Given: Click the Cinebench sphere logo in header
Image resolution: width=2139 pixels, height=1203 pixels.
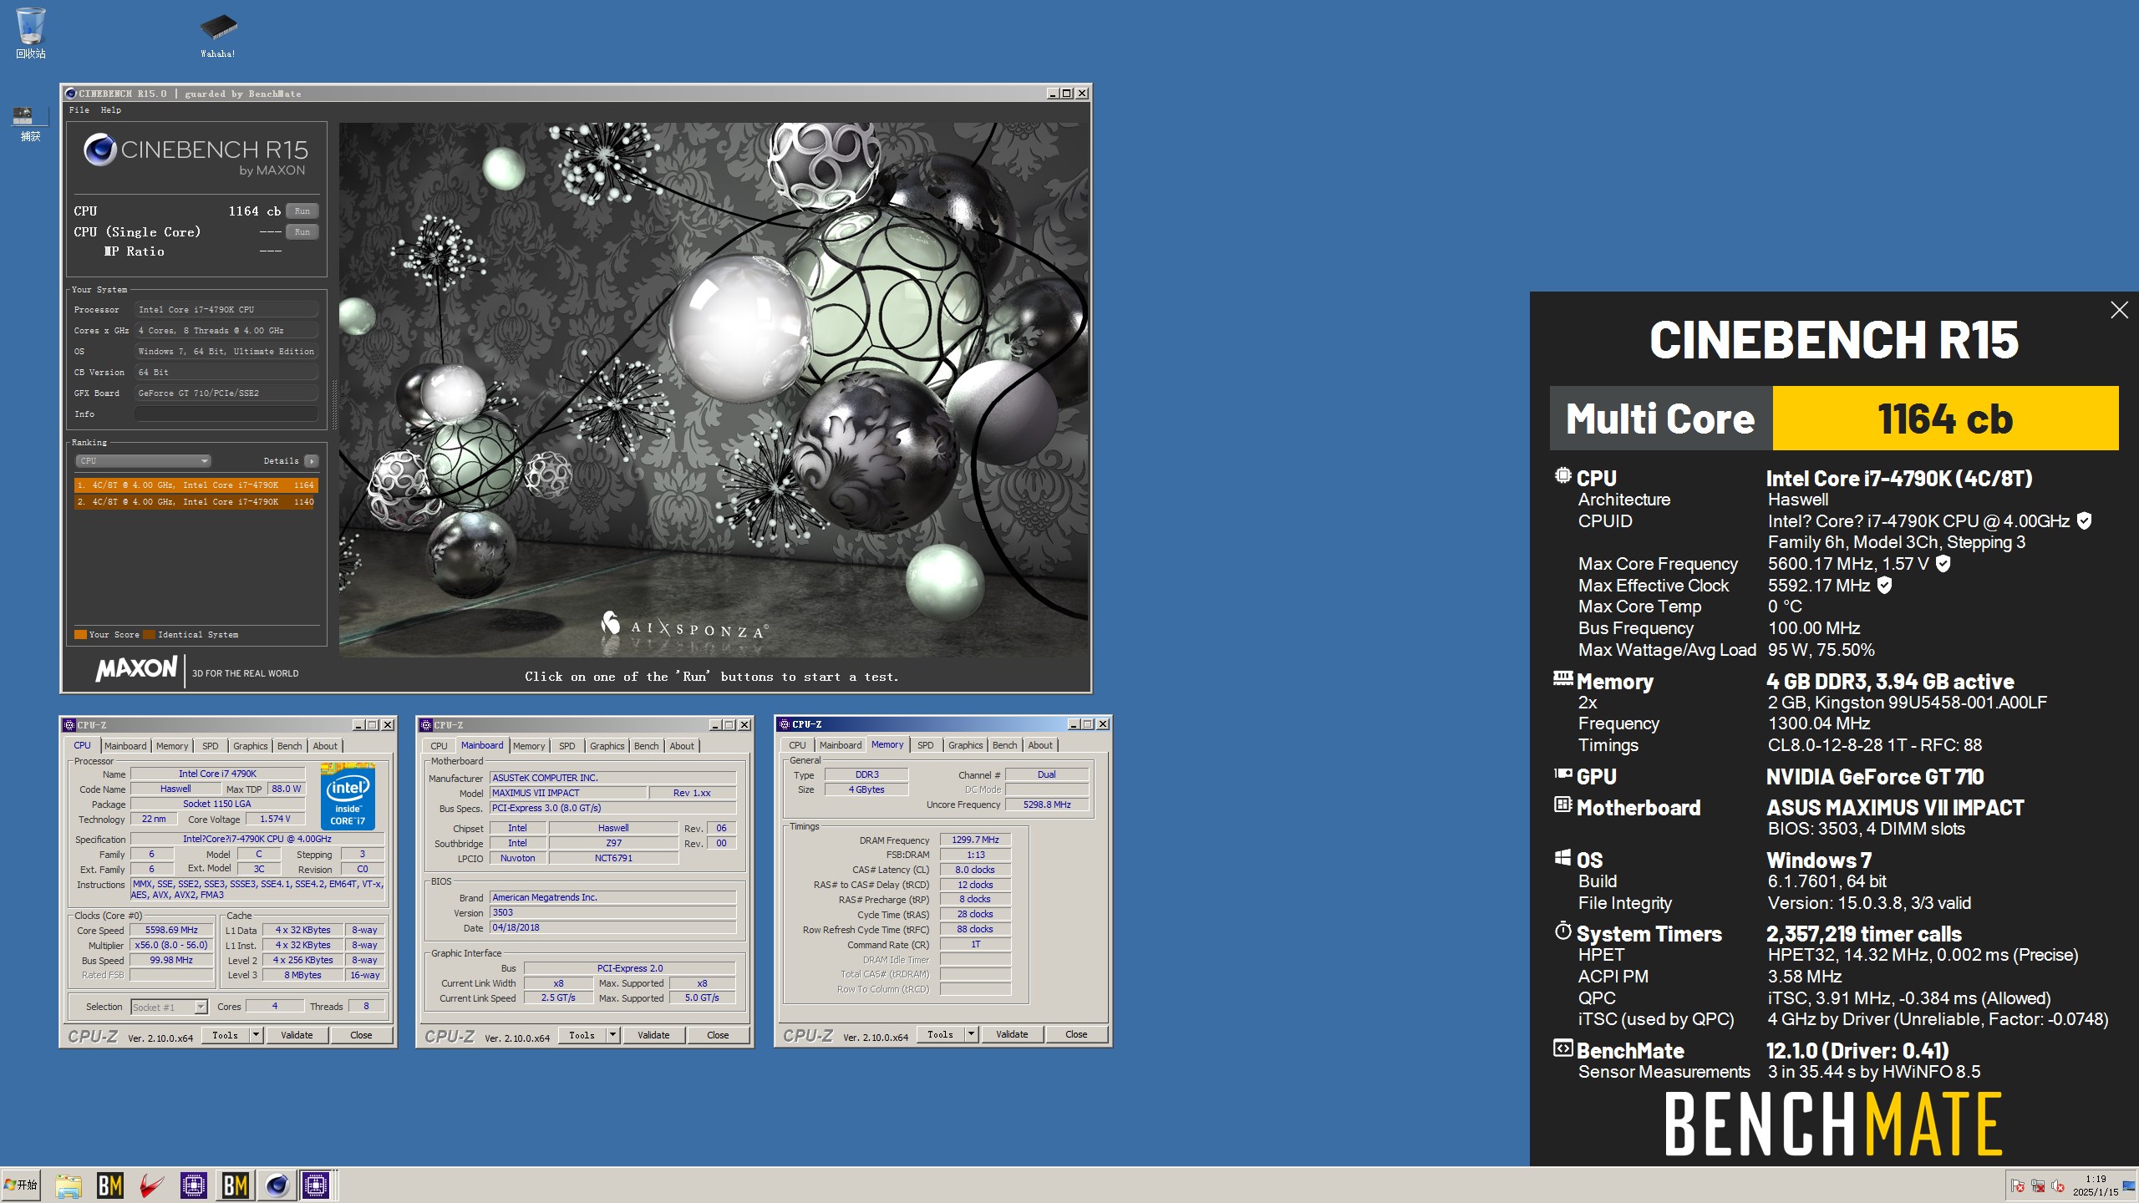Looking at the screenshot, I should (99, 150).
